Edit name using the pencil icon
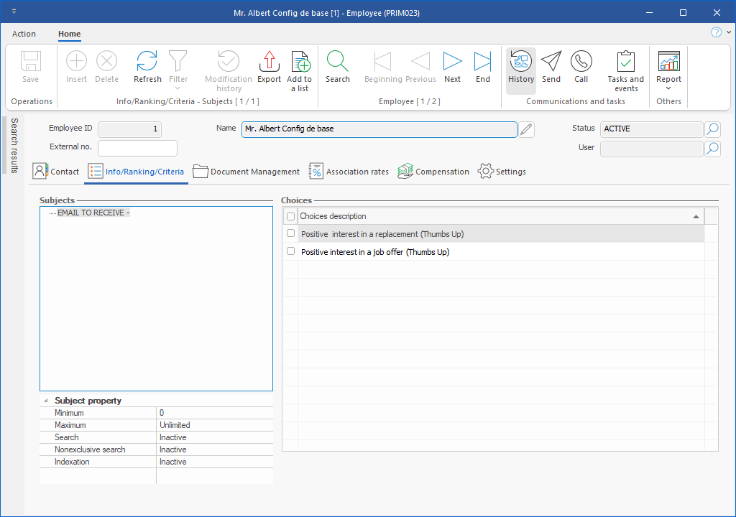This screenshot has width=736, height=517. [x=527, y=129]
